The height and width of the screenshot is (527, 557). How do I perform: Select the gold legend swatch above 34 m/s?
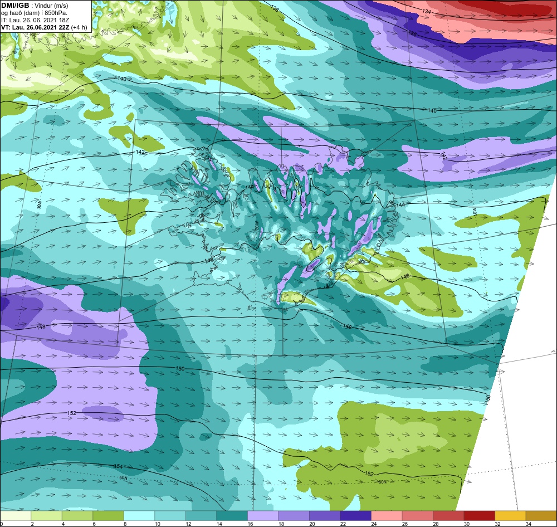click(541, 516)
